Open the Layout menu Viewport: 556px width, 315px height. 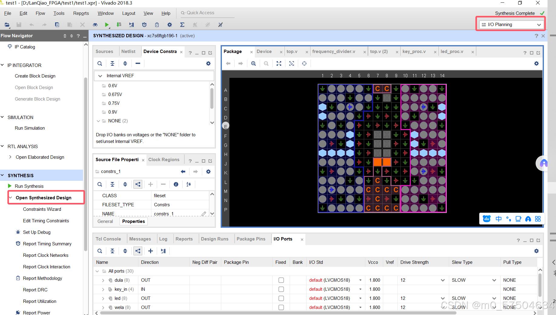(129, 13)
